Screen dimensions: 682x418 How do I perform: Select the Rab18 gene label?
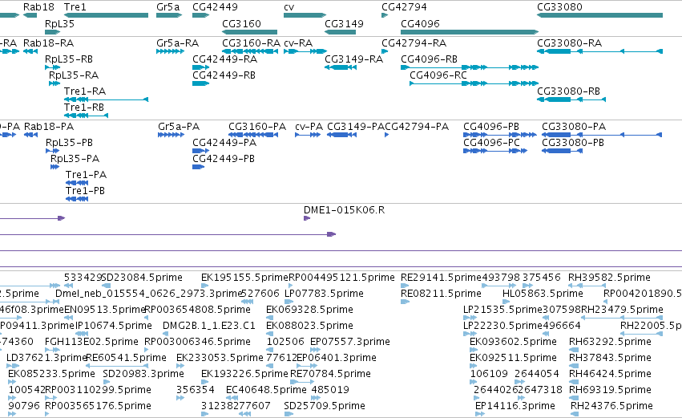38,7
